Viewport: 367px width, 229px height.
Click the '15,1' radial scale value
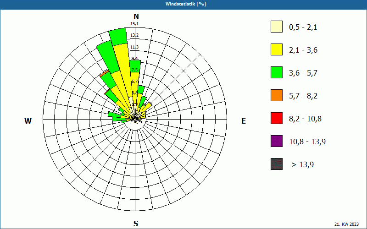134,24
